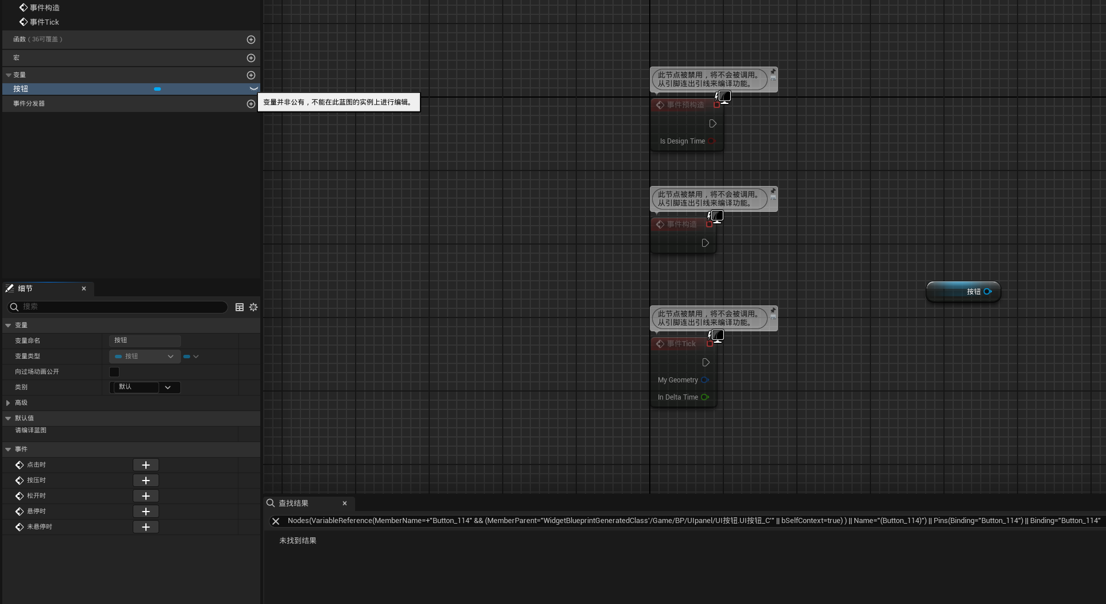
Task: Add a new event dispatcher plus icon
Action: (x=251, y=104)
